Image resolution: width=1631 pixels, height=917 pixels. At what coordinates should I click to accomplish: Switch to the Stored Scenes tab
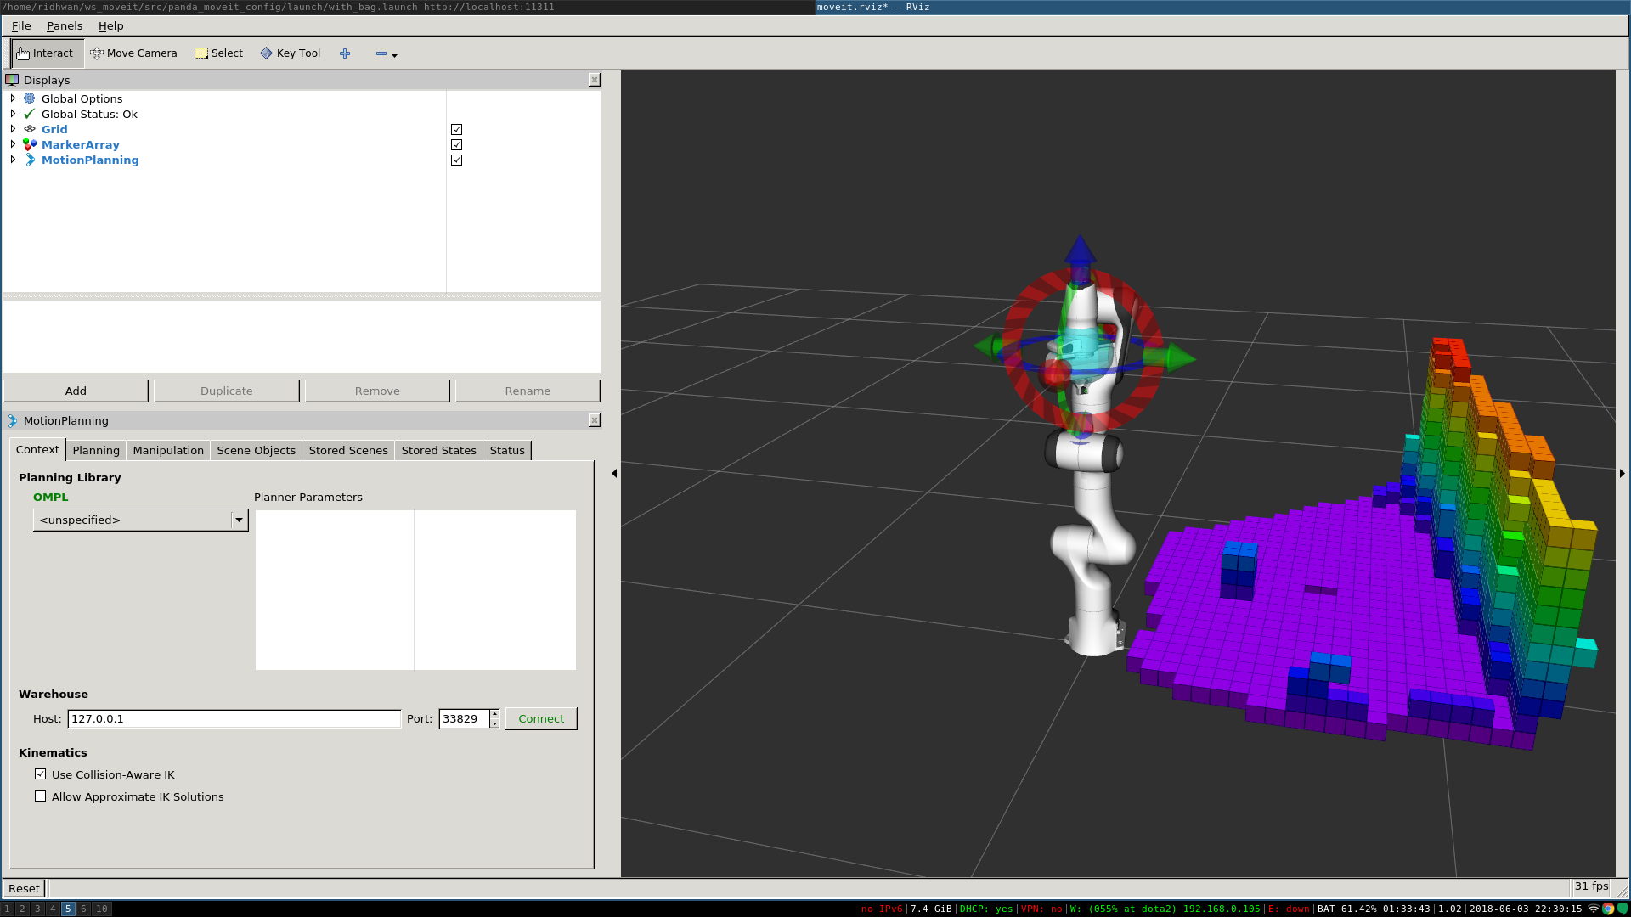348,450
